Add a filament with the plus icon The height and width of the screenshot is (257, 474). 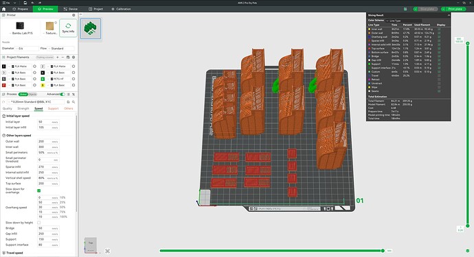(58, 58)
